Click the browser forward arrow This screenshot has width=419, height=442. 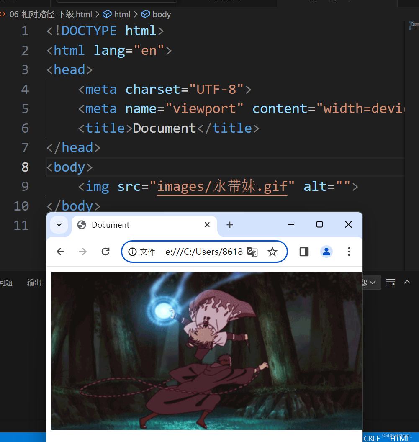point(82,252)
